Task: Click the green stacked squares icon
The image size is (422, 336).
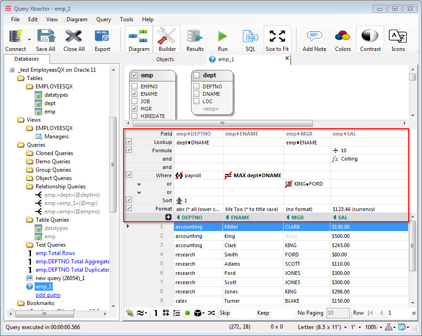Action: click(x=130, y=312)
